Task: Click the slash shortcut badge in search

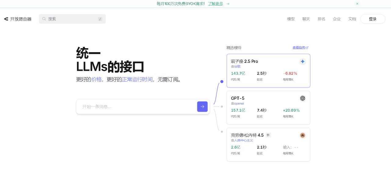Action: pos(100,19)
